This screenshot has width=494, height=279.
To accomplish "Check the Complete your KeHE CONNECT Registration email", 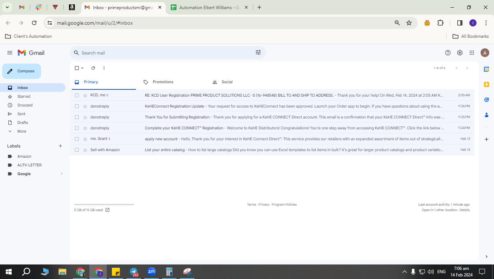I will (77, 128).
